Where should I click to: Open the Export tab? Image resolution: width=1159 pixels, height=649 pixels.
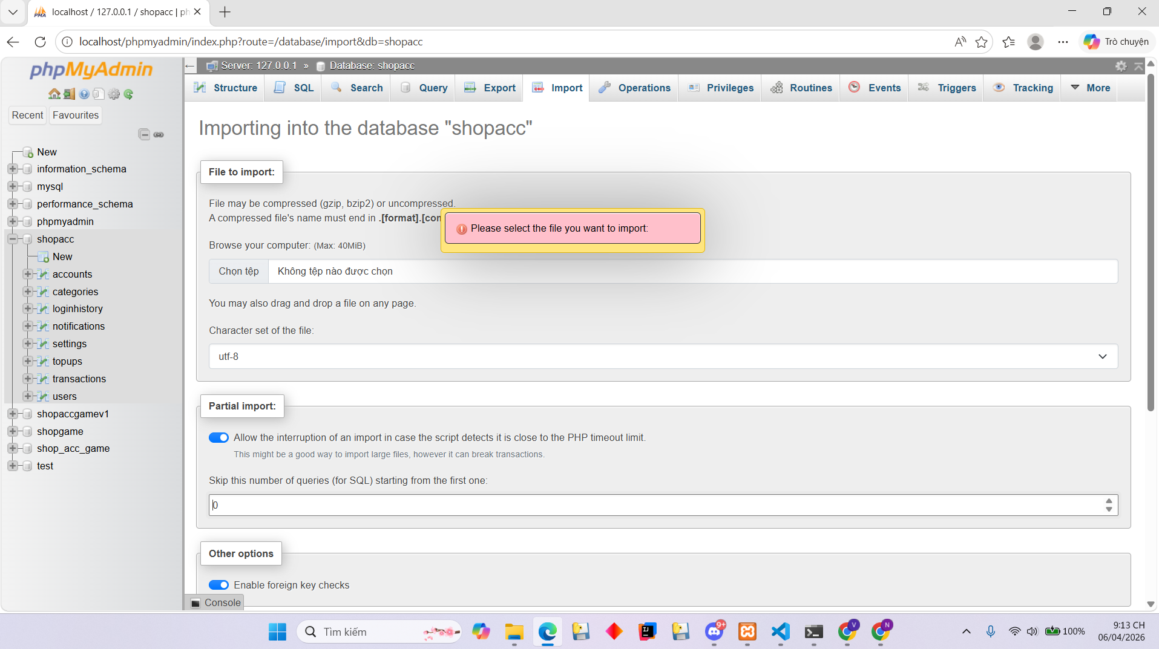pyautogui.click(x=490, y=88)
